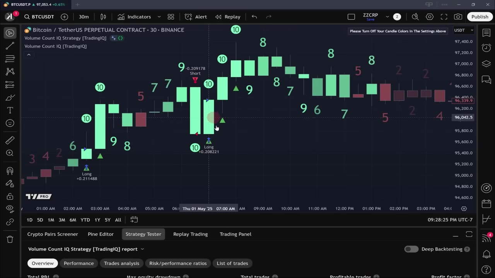Toggle lock all drawing tools
Screen dimensions: 495x278
tap(10, 196)
